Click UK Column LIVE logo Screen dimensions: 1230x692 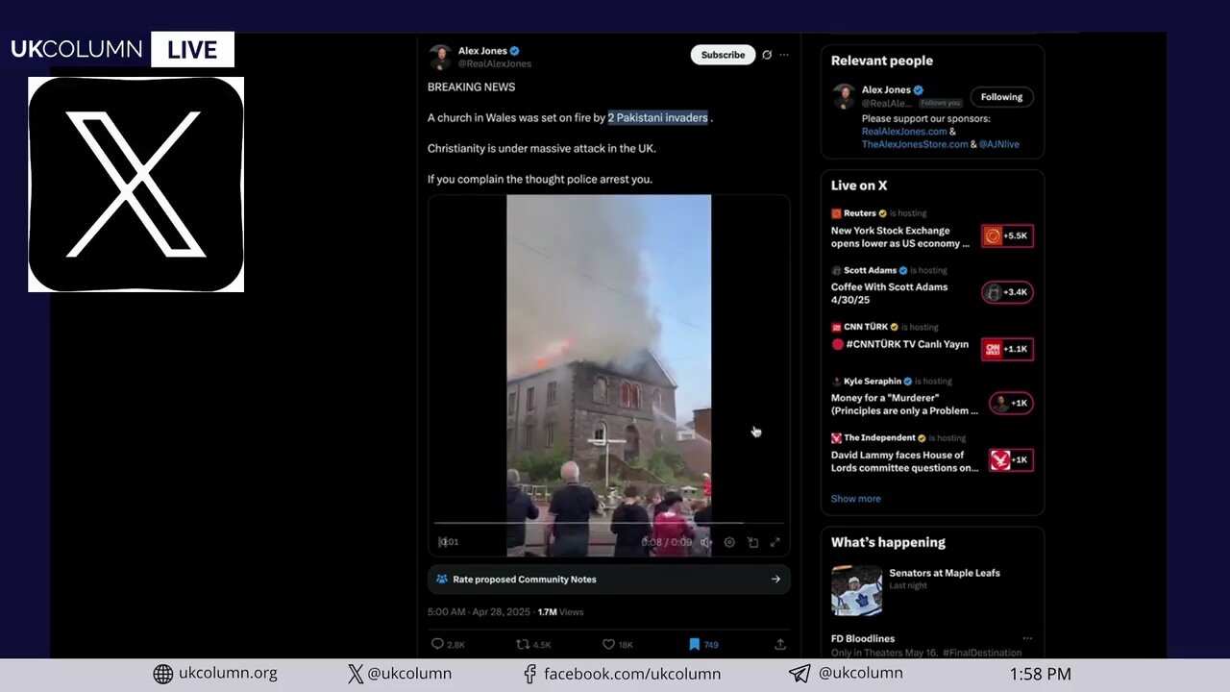tap(122, 50)
